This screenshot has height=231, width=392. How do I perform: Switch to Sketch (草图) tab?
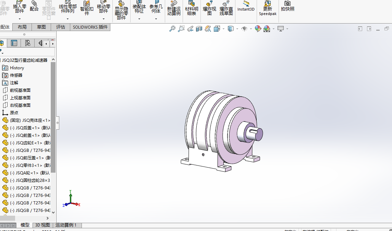(41, 27)
